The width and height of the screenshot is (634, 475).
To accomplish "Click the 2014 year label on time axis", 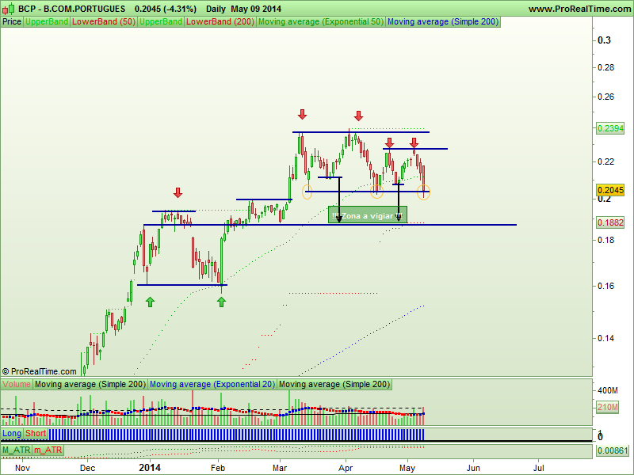I will [150, 468].
